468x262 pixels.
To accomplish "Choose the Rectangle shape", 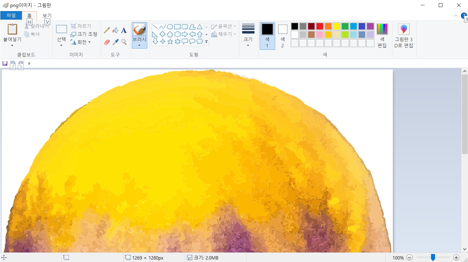I will (177, 27).
